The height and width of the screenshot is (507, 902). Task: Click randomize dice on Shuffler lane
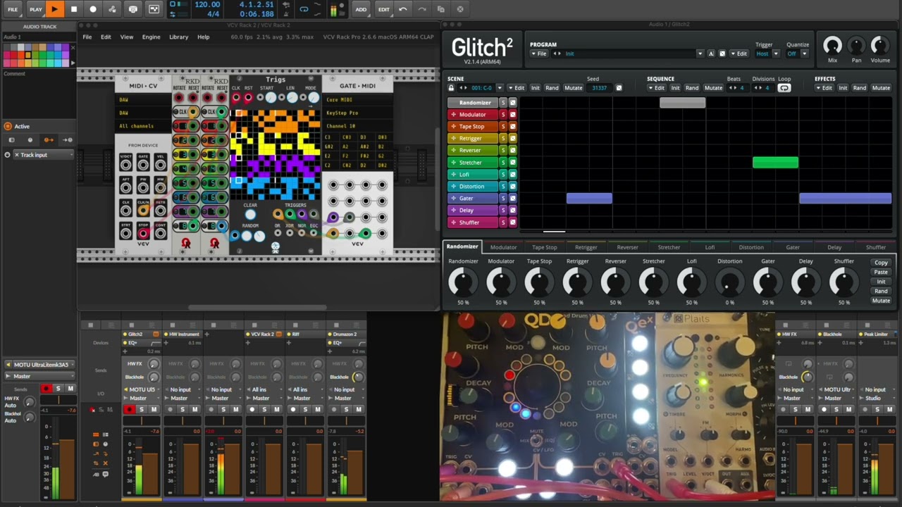(x=513, y=223)
